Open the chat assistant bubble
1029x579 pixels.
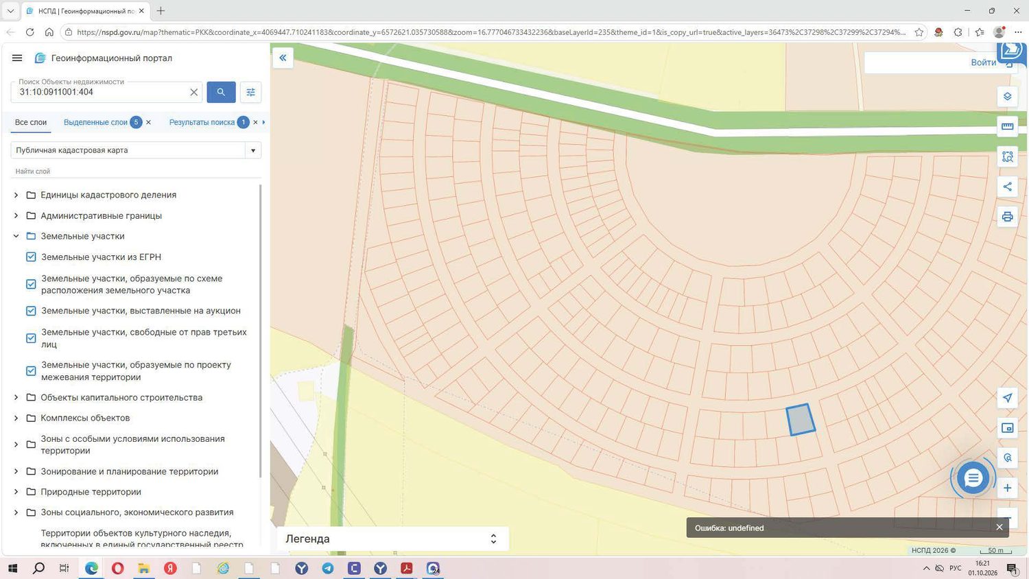(x=973, y=478)
